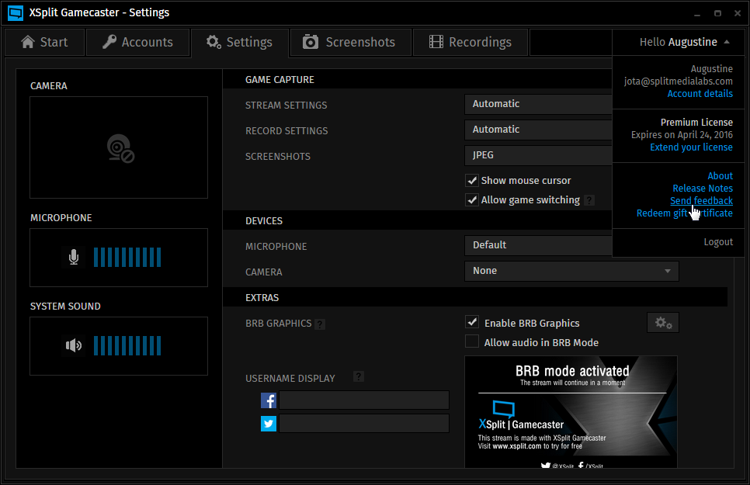Switch to the Start tab
750x485 pixels.
coord(45,42)
